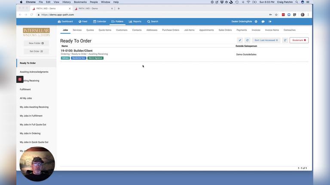Screen dimensions: 330x185
Task: Switch to the Invoices tab
Action: point(256,30)
